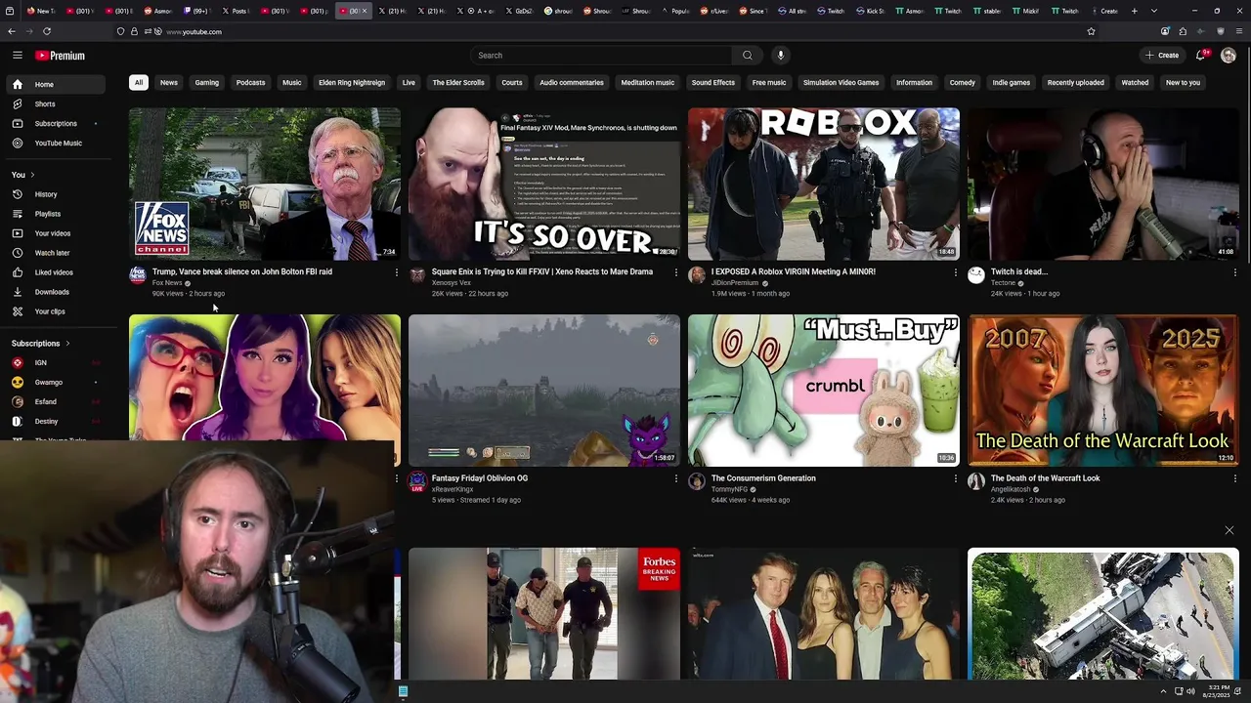1251x703 pixels.
Task: Open Gwamgo subscription channel
Action: tap(57, 382)
